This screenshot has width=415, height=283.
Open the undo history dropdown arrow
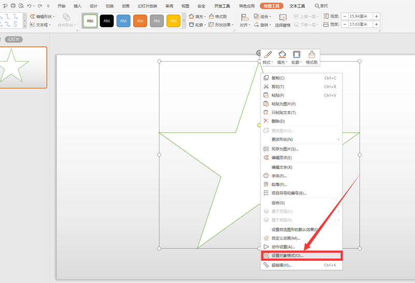pyautogui.click(x=34, y=6)
